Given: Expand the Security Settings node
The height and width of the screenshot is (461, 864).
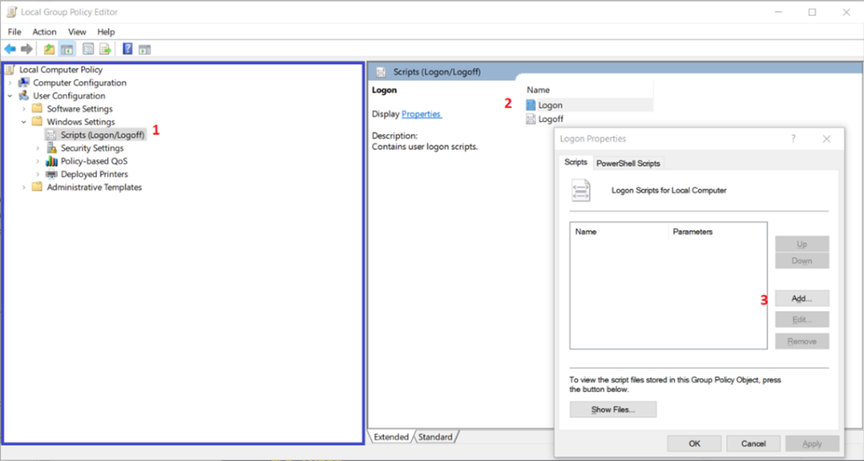Looking at the screenshot, I should pyautogui.click(x=37, y=148).
